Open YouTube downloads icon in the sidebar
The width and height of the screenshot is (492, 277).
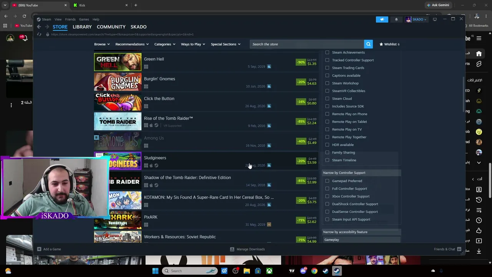479,251
